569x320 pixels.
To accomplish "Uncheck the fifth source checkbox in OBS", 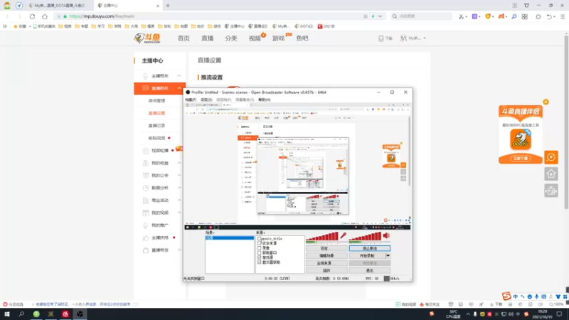I will pos(259,257).
